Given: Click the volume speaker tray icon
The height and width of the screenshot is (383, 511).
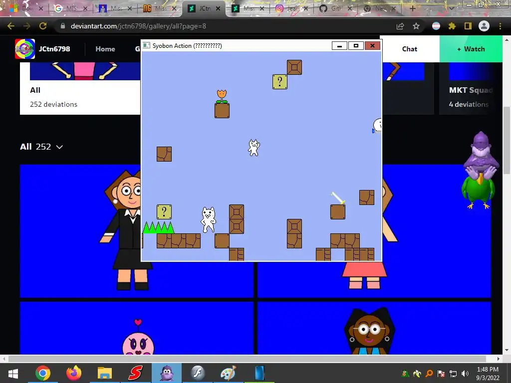Looking at the screenshot, I should click(x=465, y=374).
